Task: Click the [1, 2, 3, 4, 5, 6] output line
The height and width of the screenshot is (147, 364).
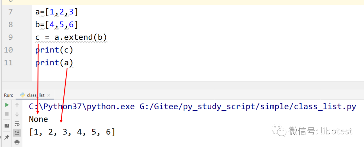Action: coord(72,132)
